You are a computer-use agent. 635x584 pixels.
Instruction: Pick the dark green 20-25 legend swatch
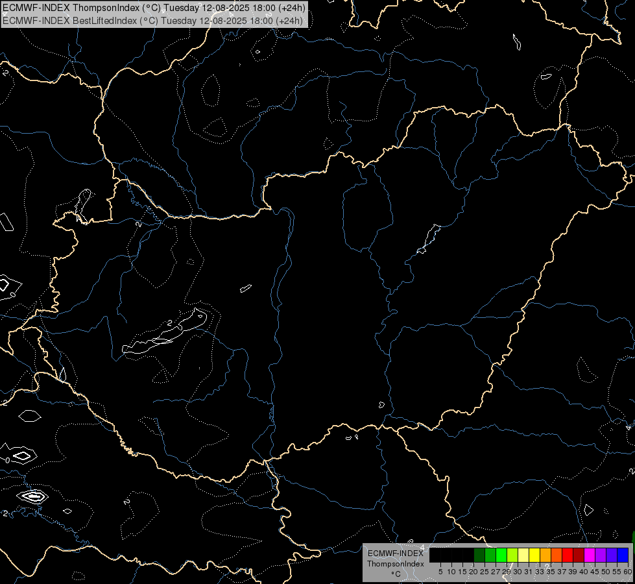coord(479,555)
